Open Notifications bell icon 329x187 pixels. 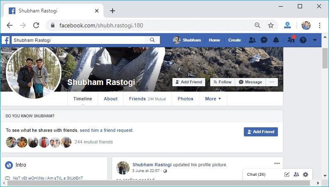pos(276,40)
